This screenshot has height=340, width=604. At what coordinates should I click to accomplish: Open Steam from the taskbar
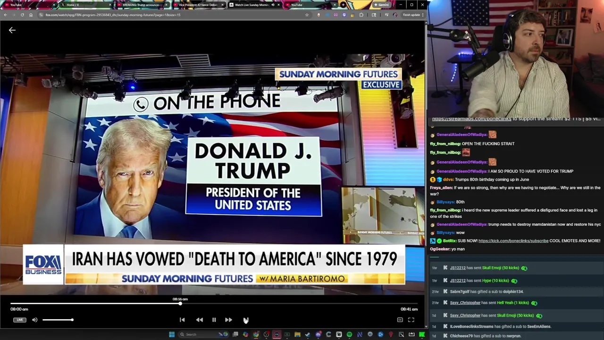click(308, 334)
